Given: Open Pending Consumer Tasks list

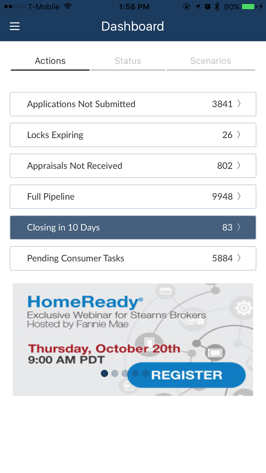Looking at the screenshot, I should tap(133, 258).
